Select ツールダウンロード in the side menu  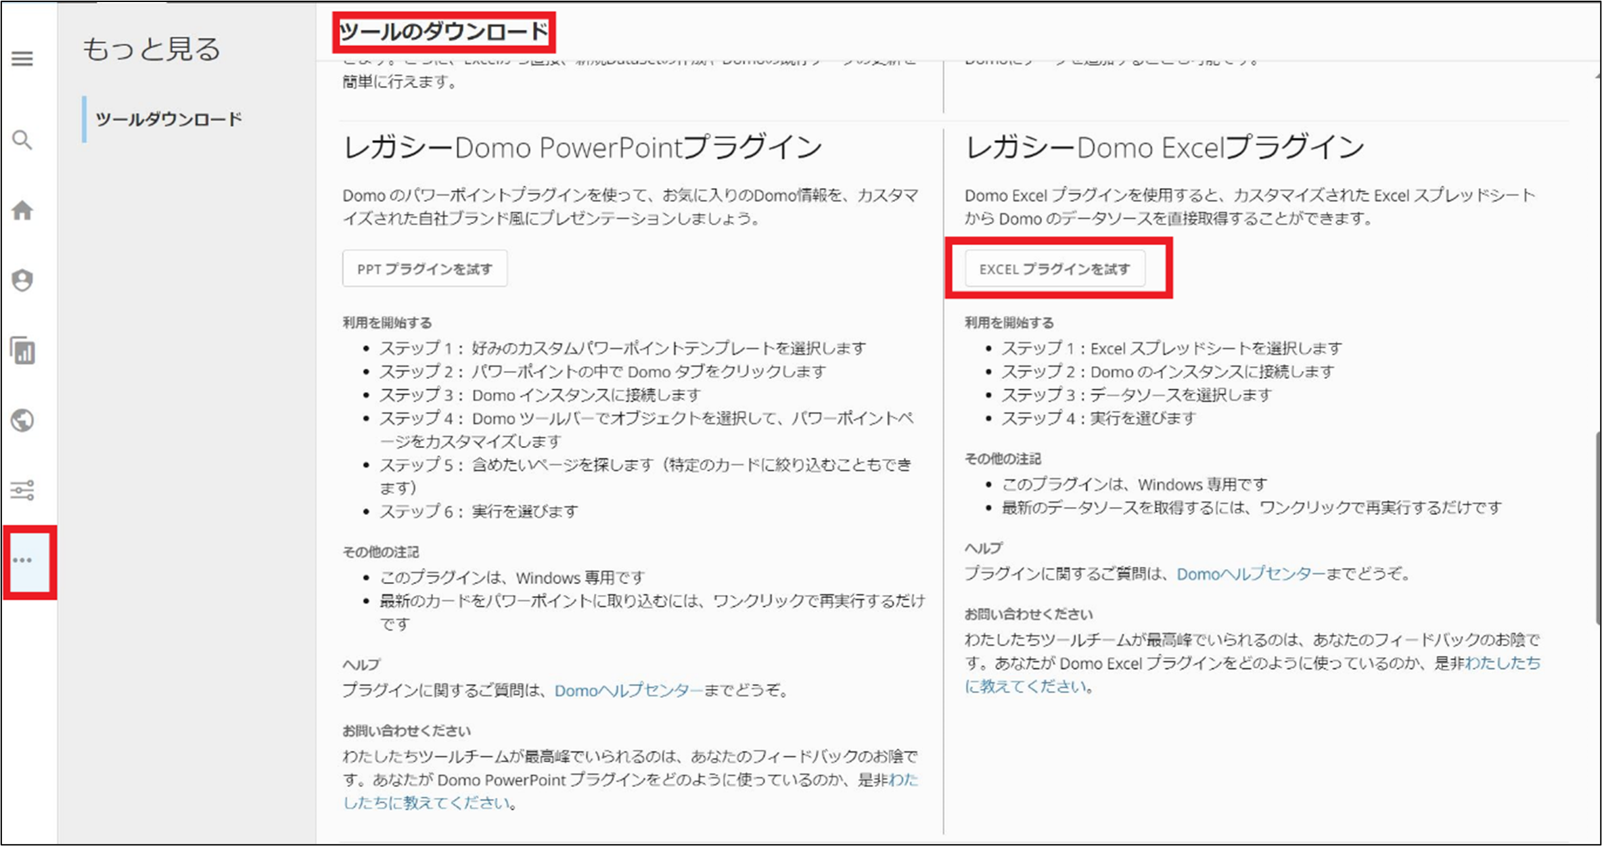pos(168,119)
